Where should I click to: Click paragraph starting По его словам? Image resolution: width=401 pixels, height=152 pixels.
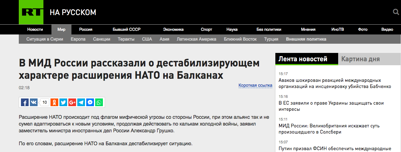106,143
